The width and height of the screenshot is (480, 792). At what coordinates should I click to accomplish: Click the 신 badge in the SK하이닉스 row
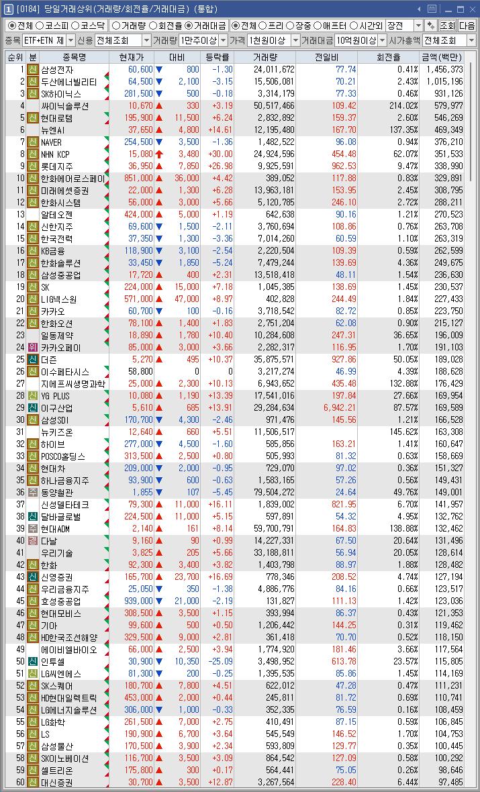[32, 94]
